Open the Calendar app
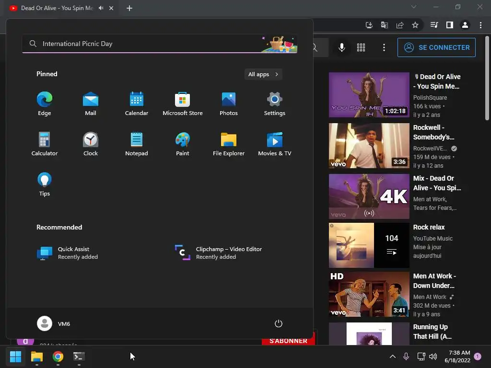Screen dimensions: 491x368 tap(137, 104)
